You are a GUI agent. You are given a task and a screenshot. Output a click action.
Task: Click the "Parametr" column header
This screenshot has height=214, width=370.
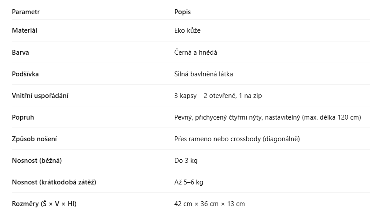26,12
